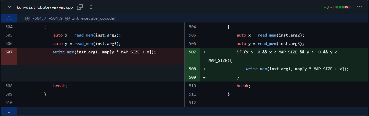Select added line number 509
The width and height of the screenshot is (369, 116).
(192, 77)
